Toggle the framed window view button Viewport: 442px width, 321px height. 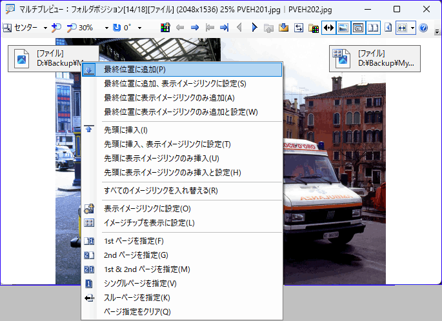point(358,28)
